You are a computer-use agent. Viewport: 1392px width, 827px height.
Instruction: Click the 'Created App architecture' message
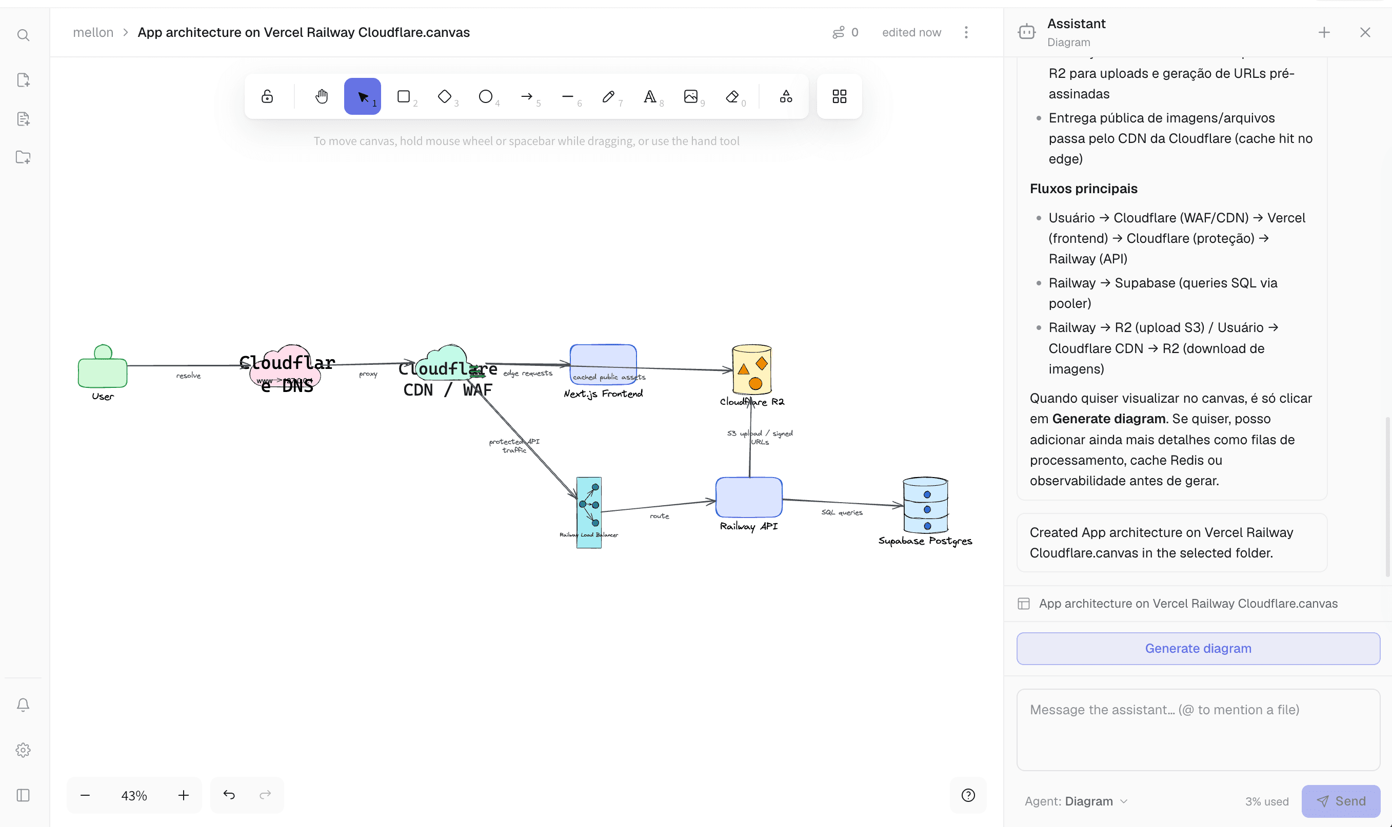[x=1172, y=542]
